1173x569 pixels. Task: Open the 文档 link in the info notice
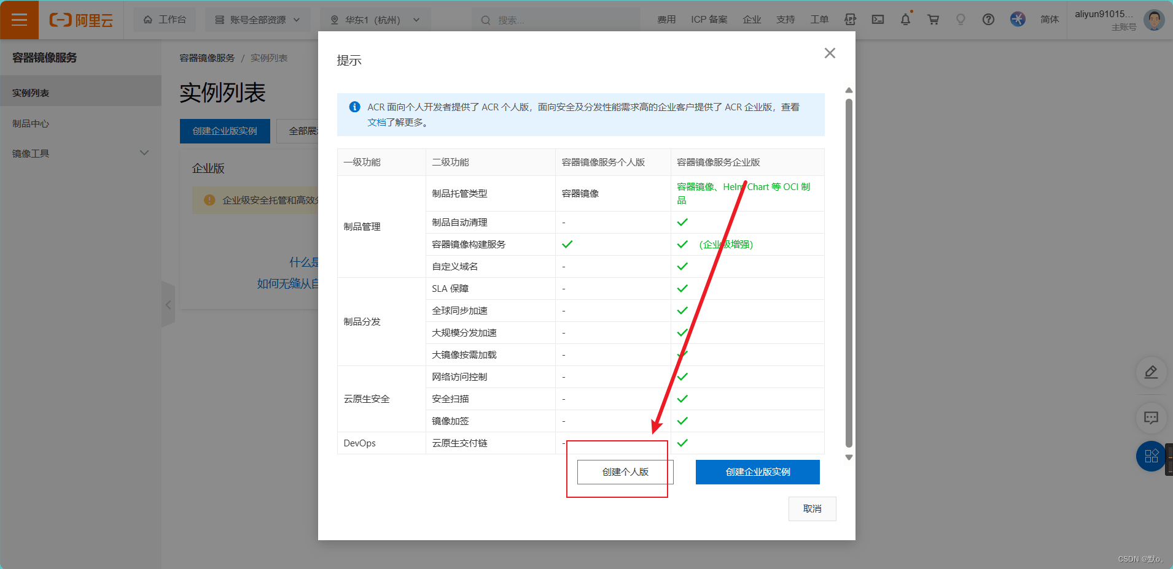pos(376,122)
